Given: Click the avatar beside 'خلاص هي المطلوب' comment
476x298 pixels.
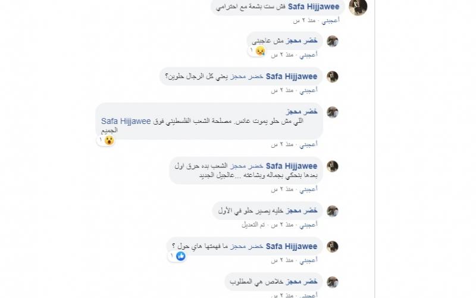Looking at the screenshot, I should [333, 282].
